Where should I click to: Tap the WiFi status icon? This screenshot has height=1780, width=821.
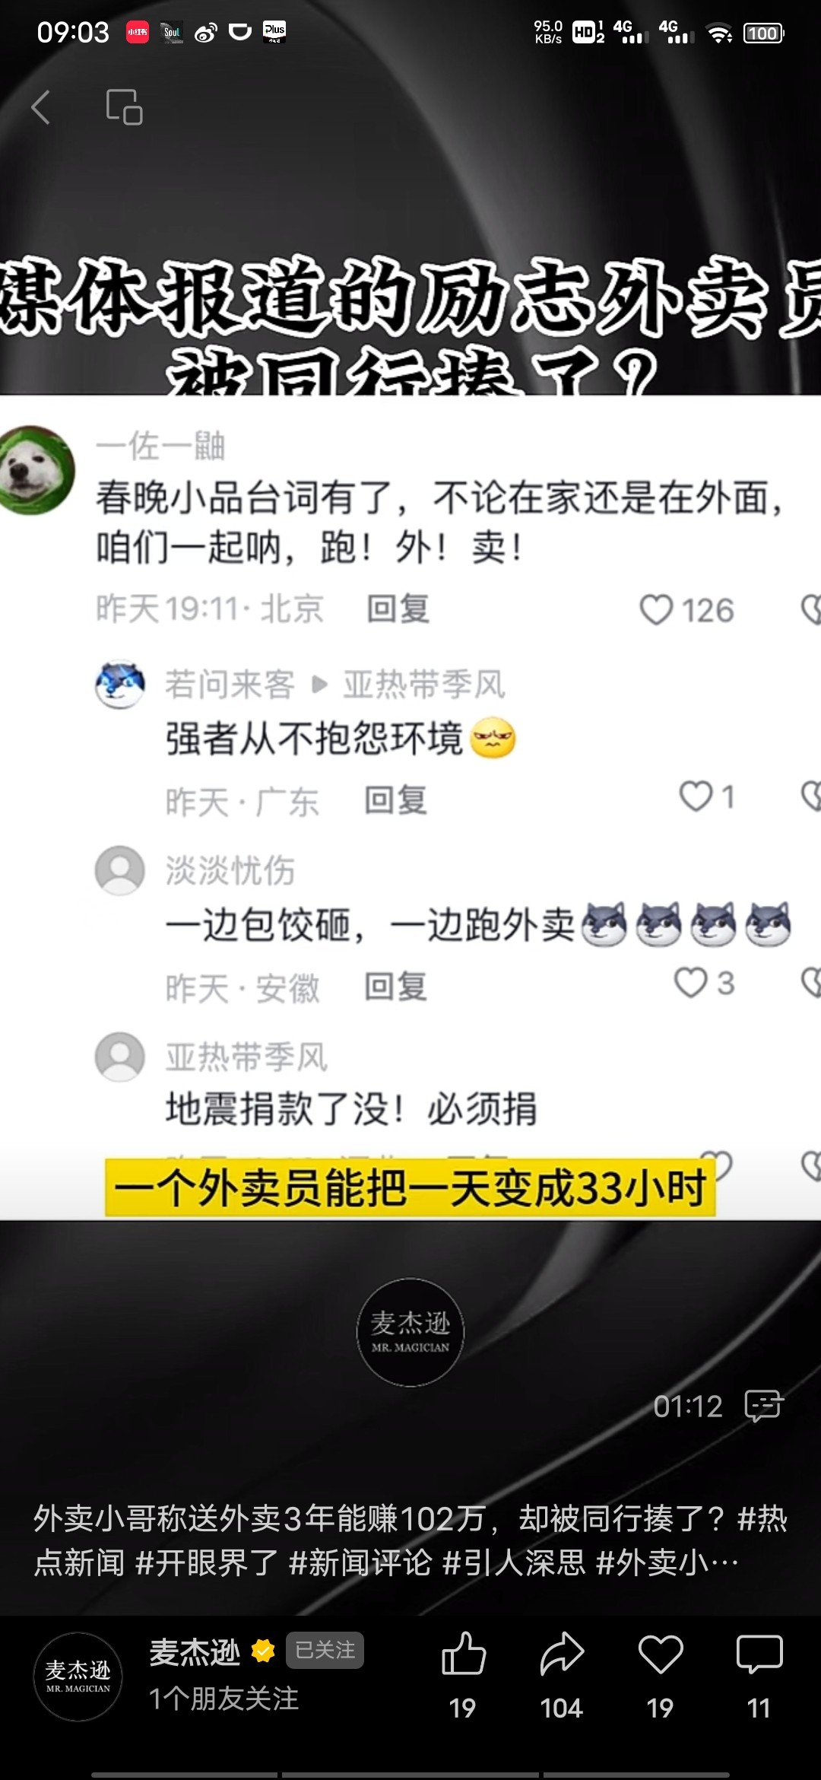[719, 33]
